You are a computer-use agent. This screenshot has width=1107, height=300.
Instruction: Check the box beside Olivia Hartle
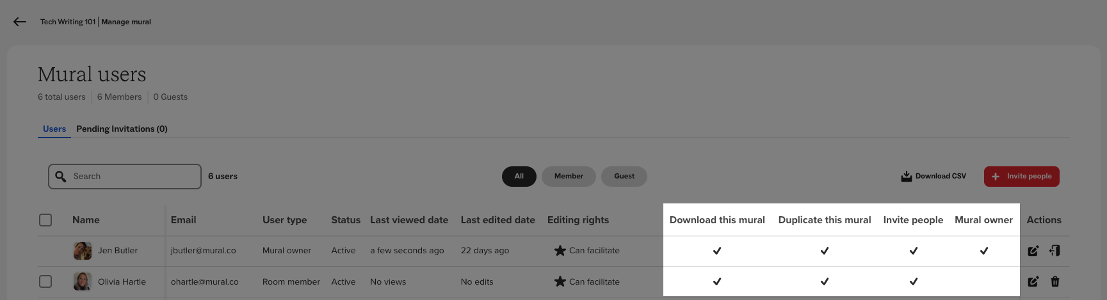[45, 281]
